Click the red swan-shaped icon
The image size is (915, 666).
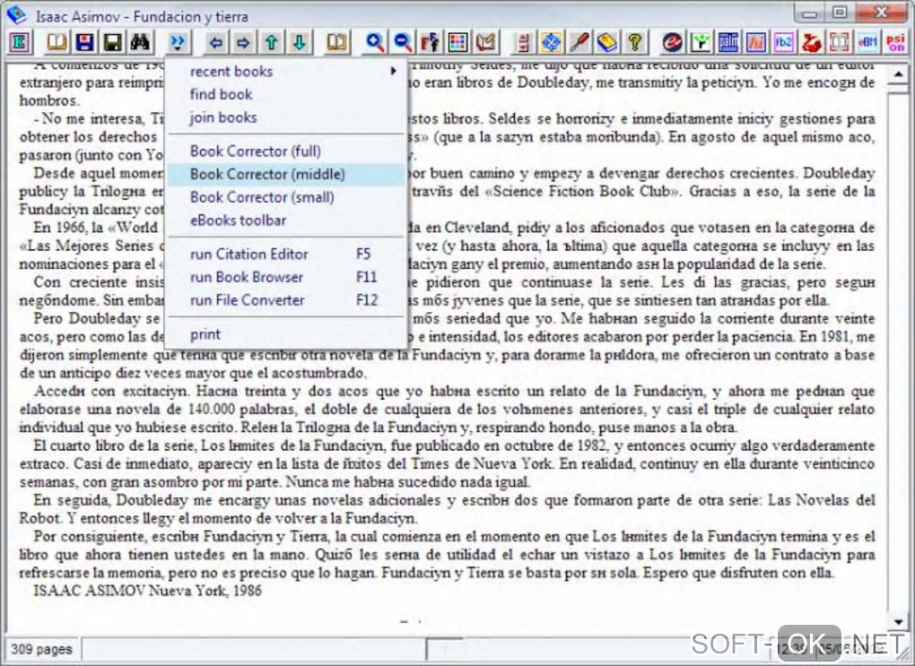coord(813,42)
